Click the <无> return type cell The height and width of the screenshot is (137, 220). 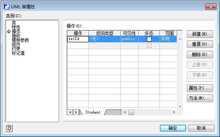(104, 39)
